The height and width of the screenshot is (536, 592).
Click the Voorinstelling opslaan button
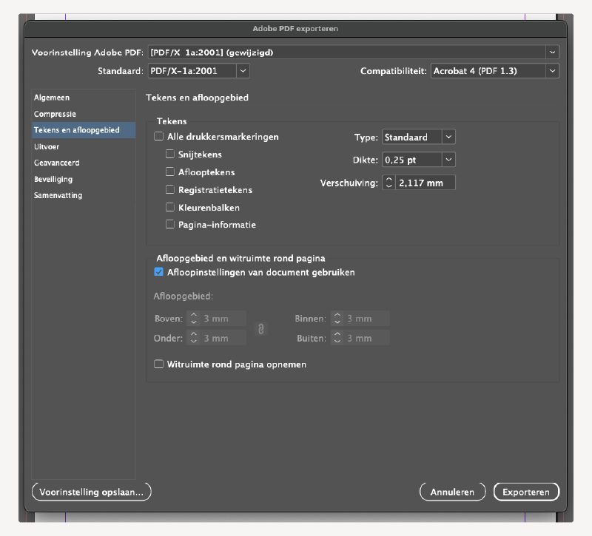point(90,491)
